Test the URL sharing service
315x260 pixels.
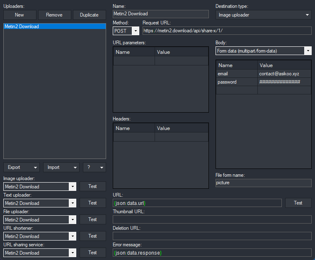coord(92,253)
